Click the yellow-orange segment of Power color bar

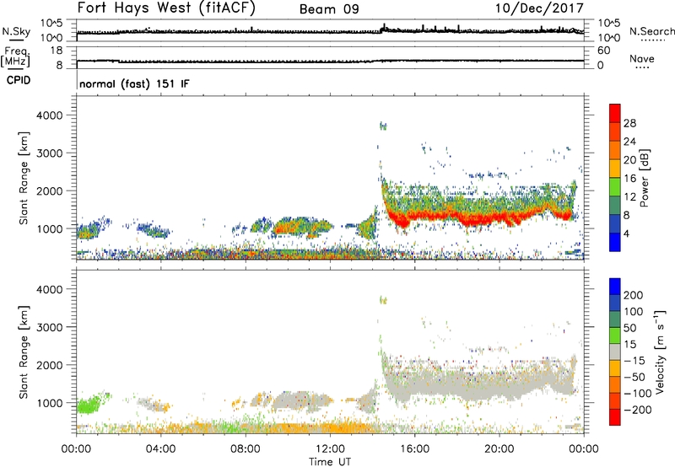[x=615, y=168]
